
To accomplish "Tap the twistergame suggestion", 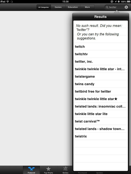I will tap(101, 77).
